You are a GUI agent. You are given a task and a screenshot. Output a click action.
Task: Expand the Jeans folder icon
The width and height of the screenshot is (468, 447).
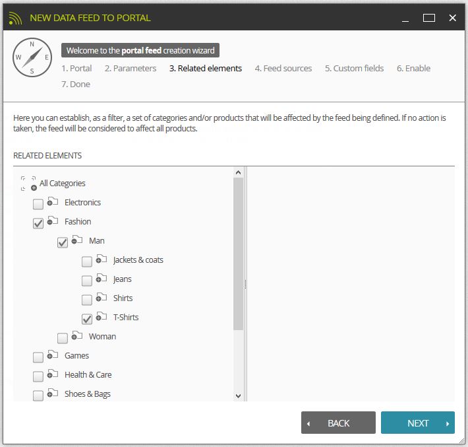102,278
